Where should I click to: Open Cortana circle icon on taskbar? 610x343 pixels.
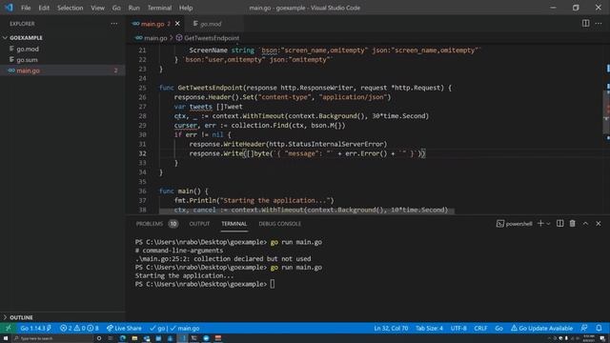[99, 338]
